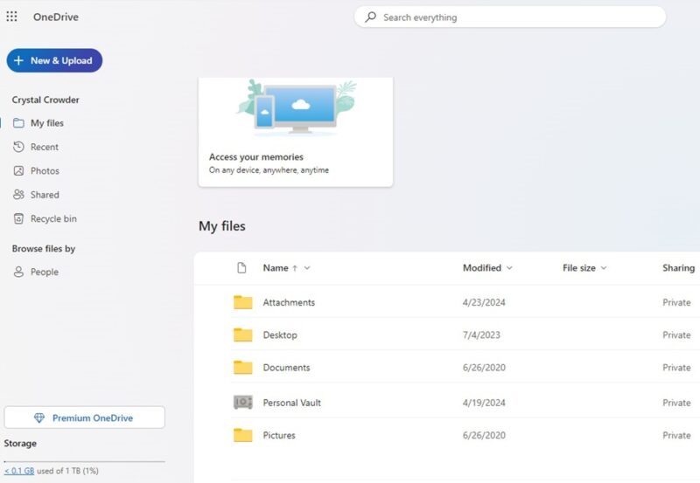Click Private in the Desktop row

676,335
